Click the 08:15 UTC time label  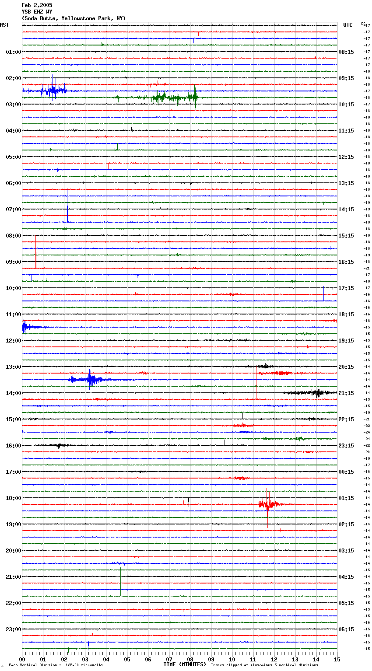(x=346, y=52)
